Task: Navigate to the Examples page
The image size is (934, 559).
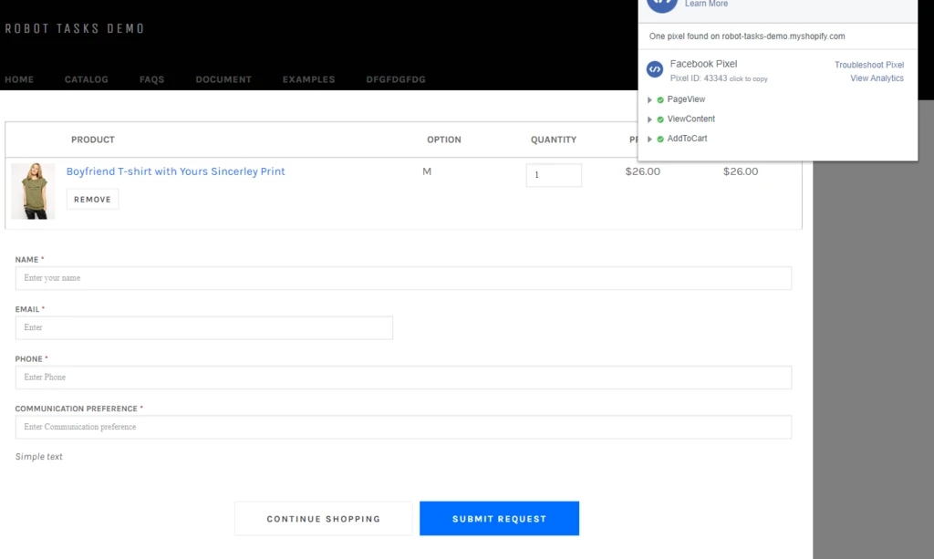Action: [x=308, y=79]
